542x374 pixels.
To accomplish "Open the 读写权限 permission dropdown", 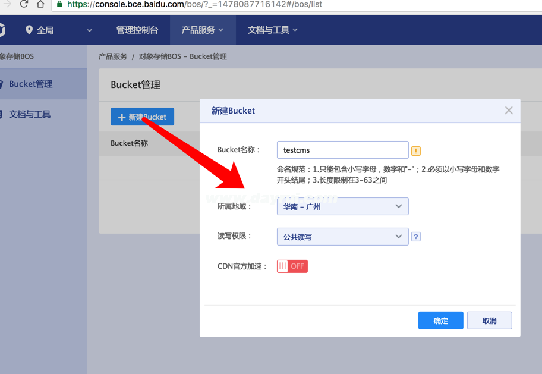I will tap(342, 237).
